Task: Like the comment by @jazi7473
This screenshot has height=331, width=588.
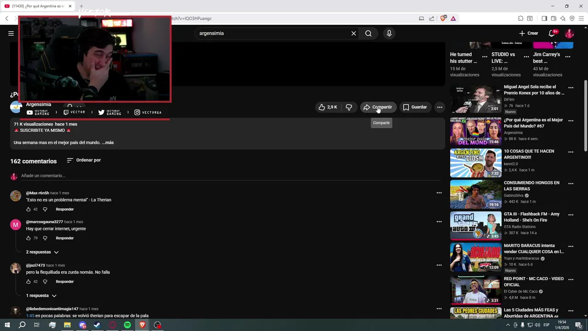Action: (x=28, y=281)
